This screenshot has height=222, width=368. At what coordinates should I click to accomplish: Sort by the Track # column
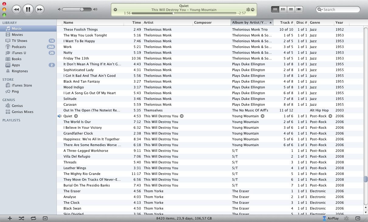[x=284, y=22]
